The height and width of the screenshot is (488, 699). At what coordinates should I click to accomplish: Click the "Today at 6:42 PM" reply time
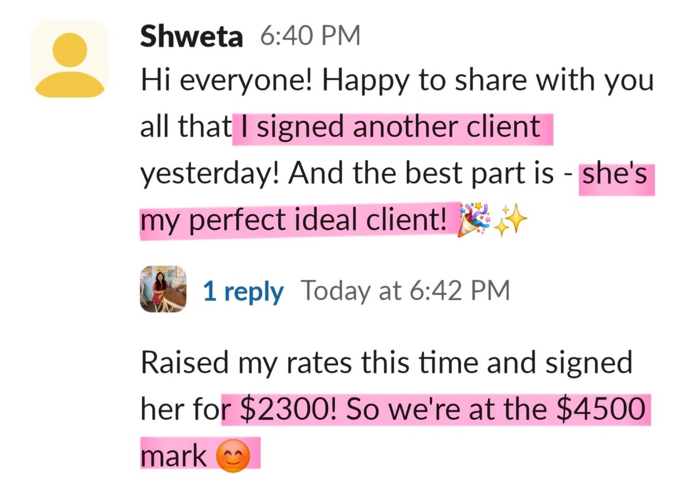click(x=405, y=291)
